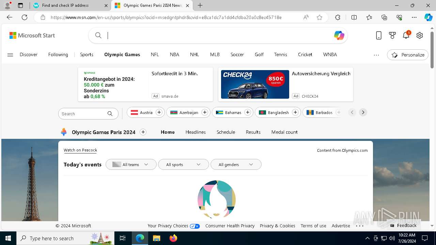The height and width of the screenshot is (245, 436).
Task: Open Windows Start button
Action: (8, 238)
